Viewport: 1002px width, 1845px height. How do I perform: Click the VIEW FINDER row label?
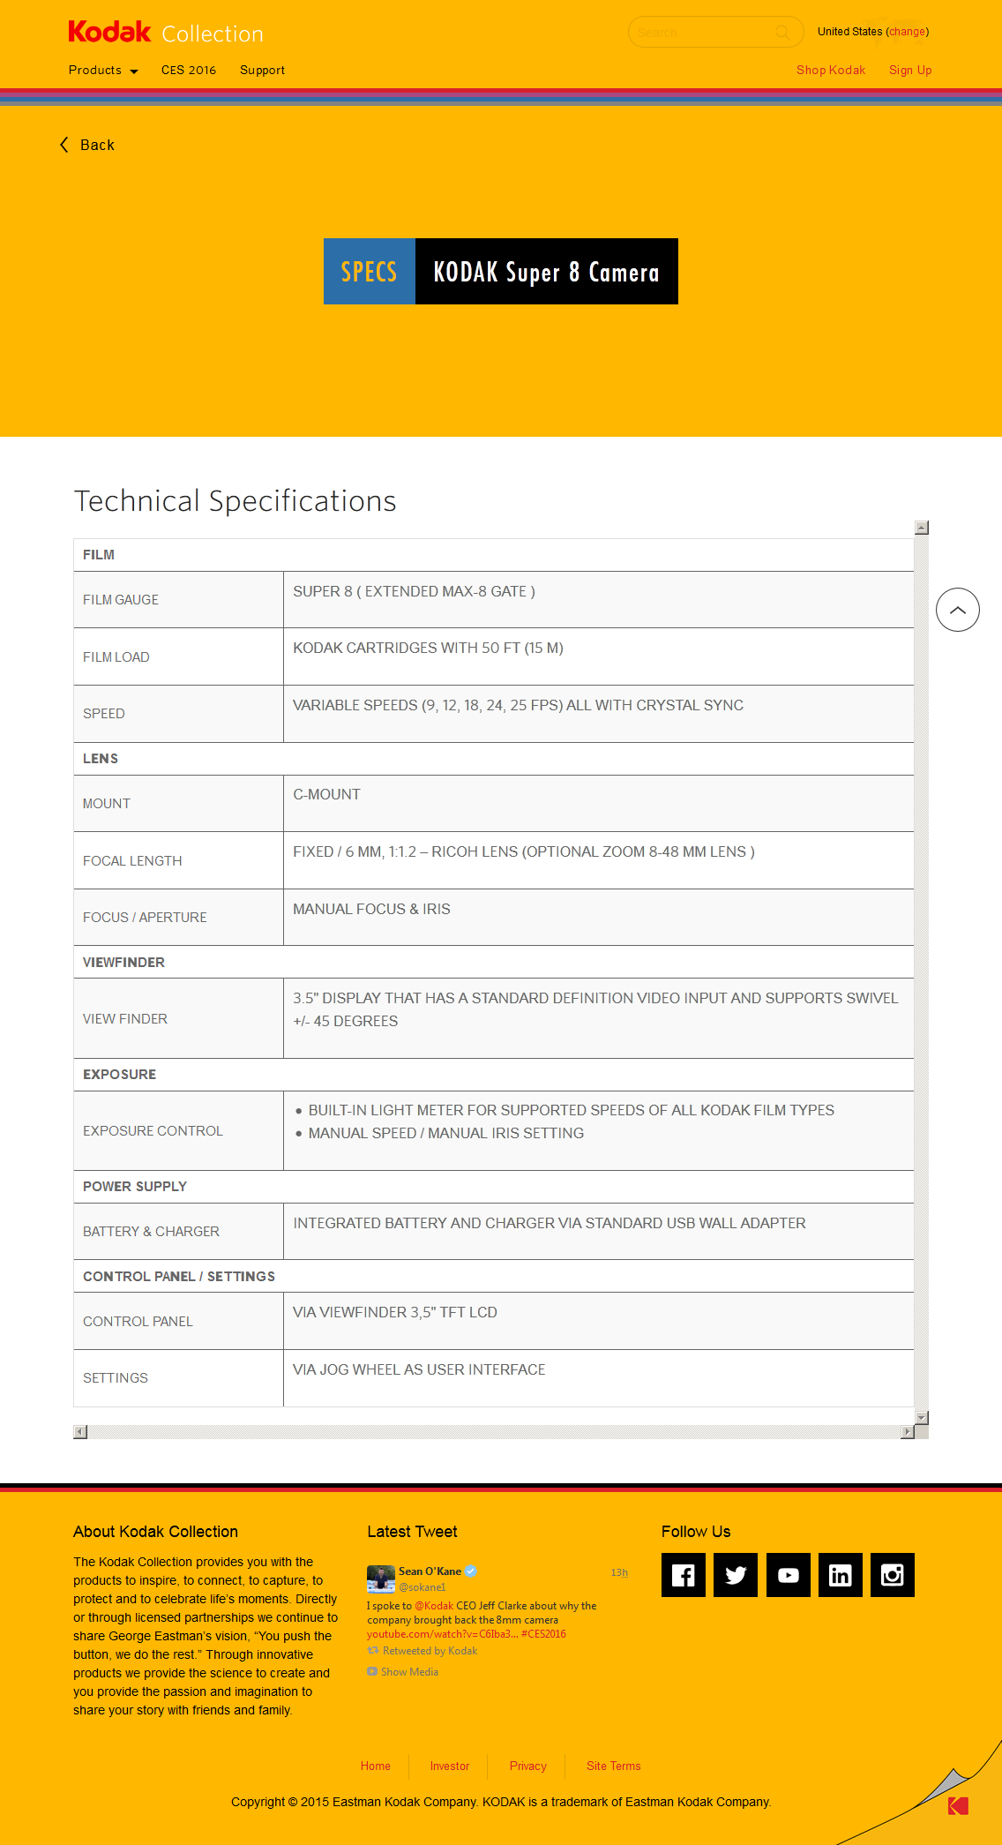tap(125, 1019)
